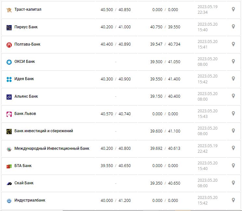The height and width of the screenshot is (211, 242).
Task: Click the Пиреус Банк logo icon
Action: point(9,27)
